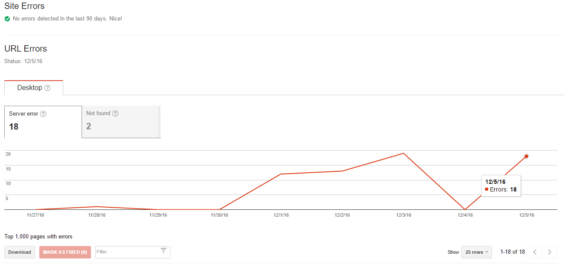Go to next page of results
The image size is (571, 264).
tap(550, 252)
